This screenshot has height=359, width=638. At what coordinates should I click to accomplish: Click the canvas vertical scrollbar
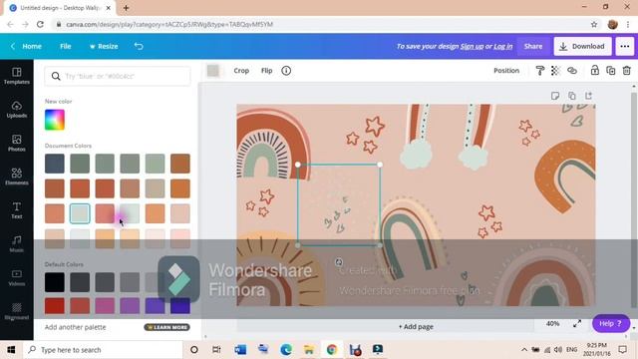(x=634, y=199)
